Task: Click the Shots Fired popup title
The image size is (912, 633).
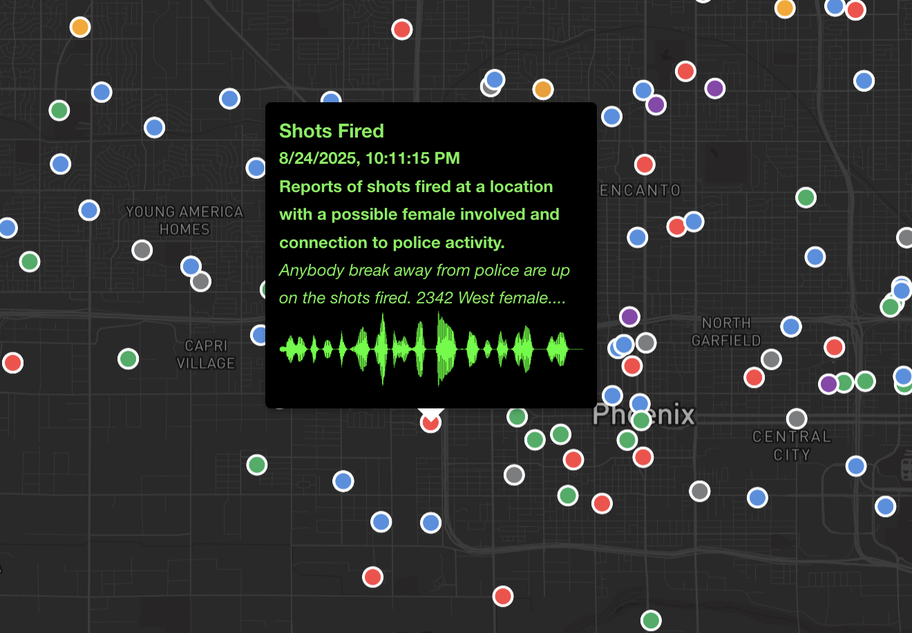Action: pos(332,131)
